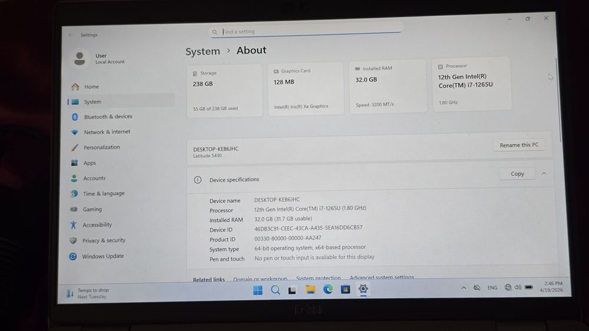Select the Product ID 00330-80000-00000-AA247 text
Viewport: 589px width, 331px height.
[287, 238]
